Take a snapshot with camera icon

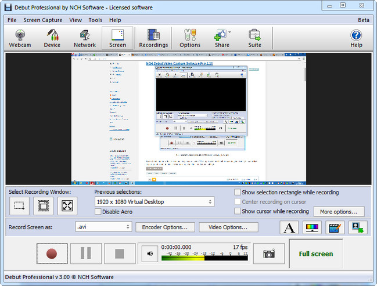pos(269,254)
